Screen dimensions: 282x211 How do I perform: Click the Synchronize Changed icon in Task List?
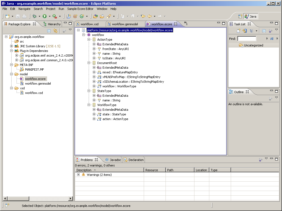244,31
